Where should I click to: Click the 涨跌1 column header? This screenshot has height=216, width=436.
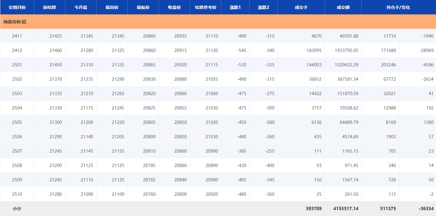coord(235,7)
